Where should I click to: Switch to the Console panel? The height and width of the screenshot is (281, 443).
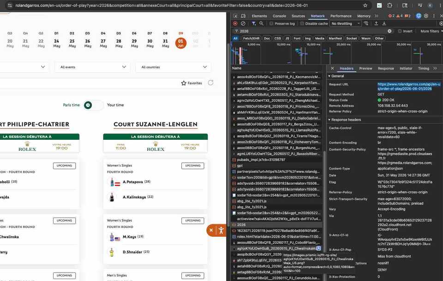click(x=279, y=16)
